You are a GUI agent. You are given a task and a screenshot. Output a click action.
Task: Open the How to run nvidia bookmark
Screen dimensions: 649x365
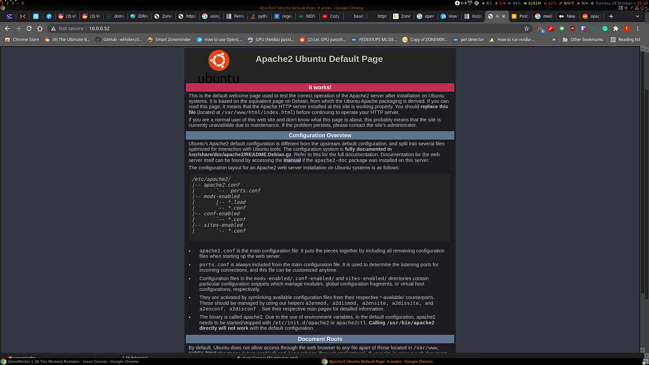point(512,39)
